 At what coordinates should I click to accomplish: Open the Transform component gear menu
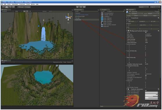[x=159, y=18]
